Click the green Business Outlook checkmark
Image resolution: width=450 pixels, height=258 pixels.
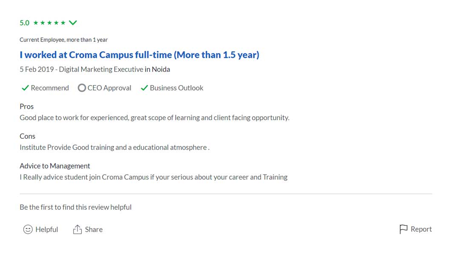144,88
